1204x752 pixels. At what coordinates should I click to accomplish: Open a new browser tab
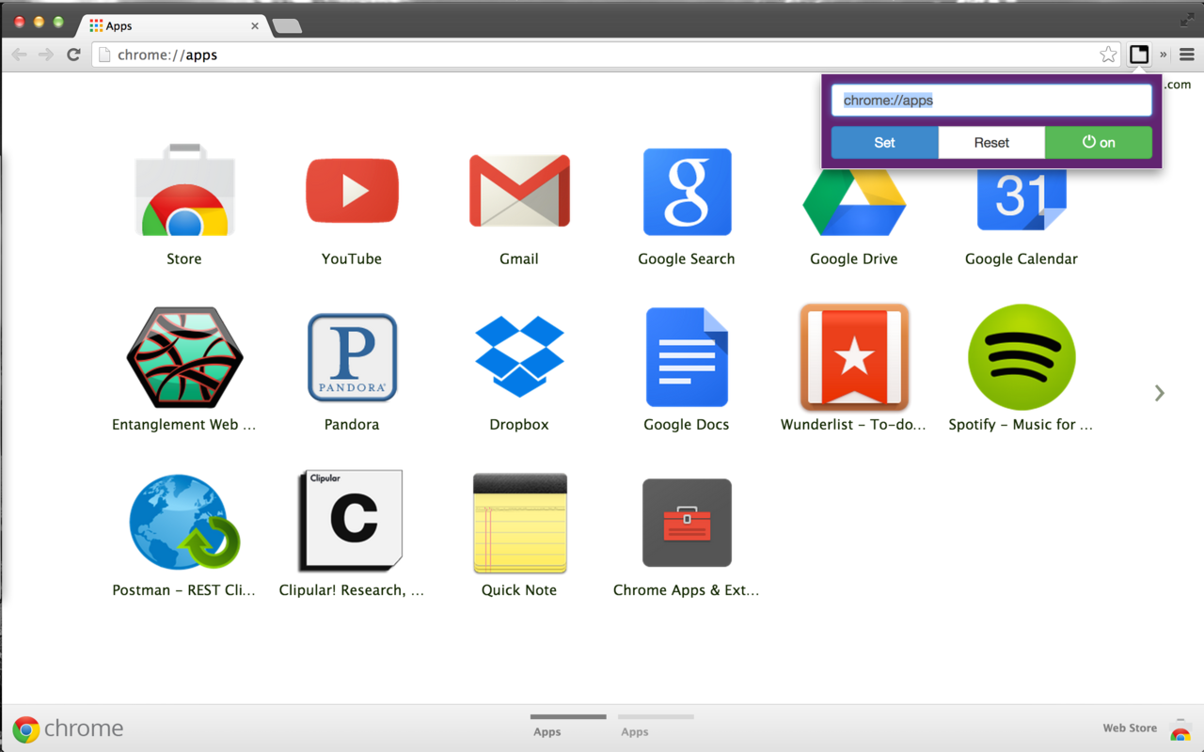point(287,26)
